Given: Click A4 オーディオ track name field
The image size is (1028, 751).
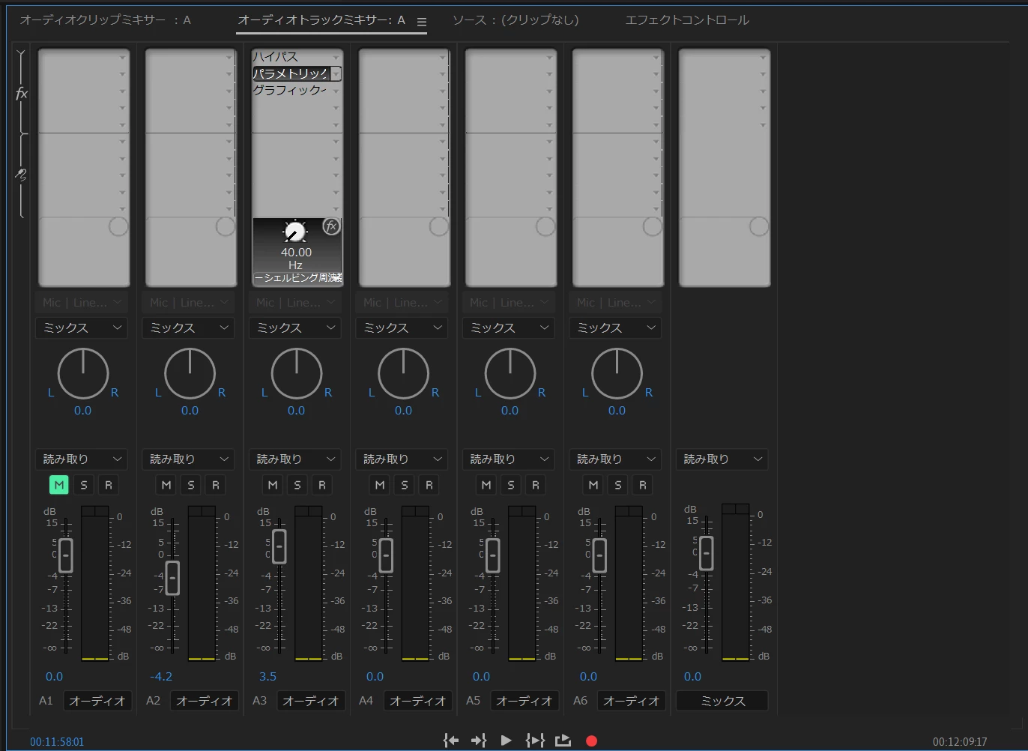Looking at the screenshot, I should (418, 701).
